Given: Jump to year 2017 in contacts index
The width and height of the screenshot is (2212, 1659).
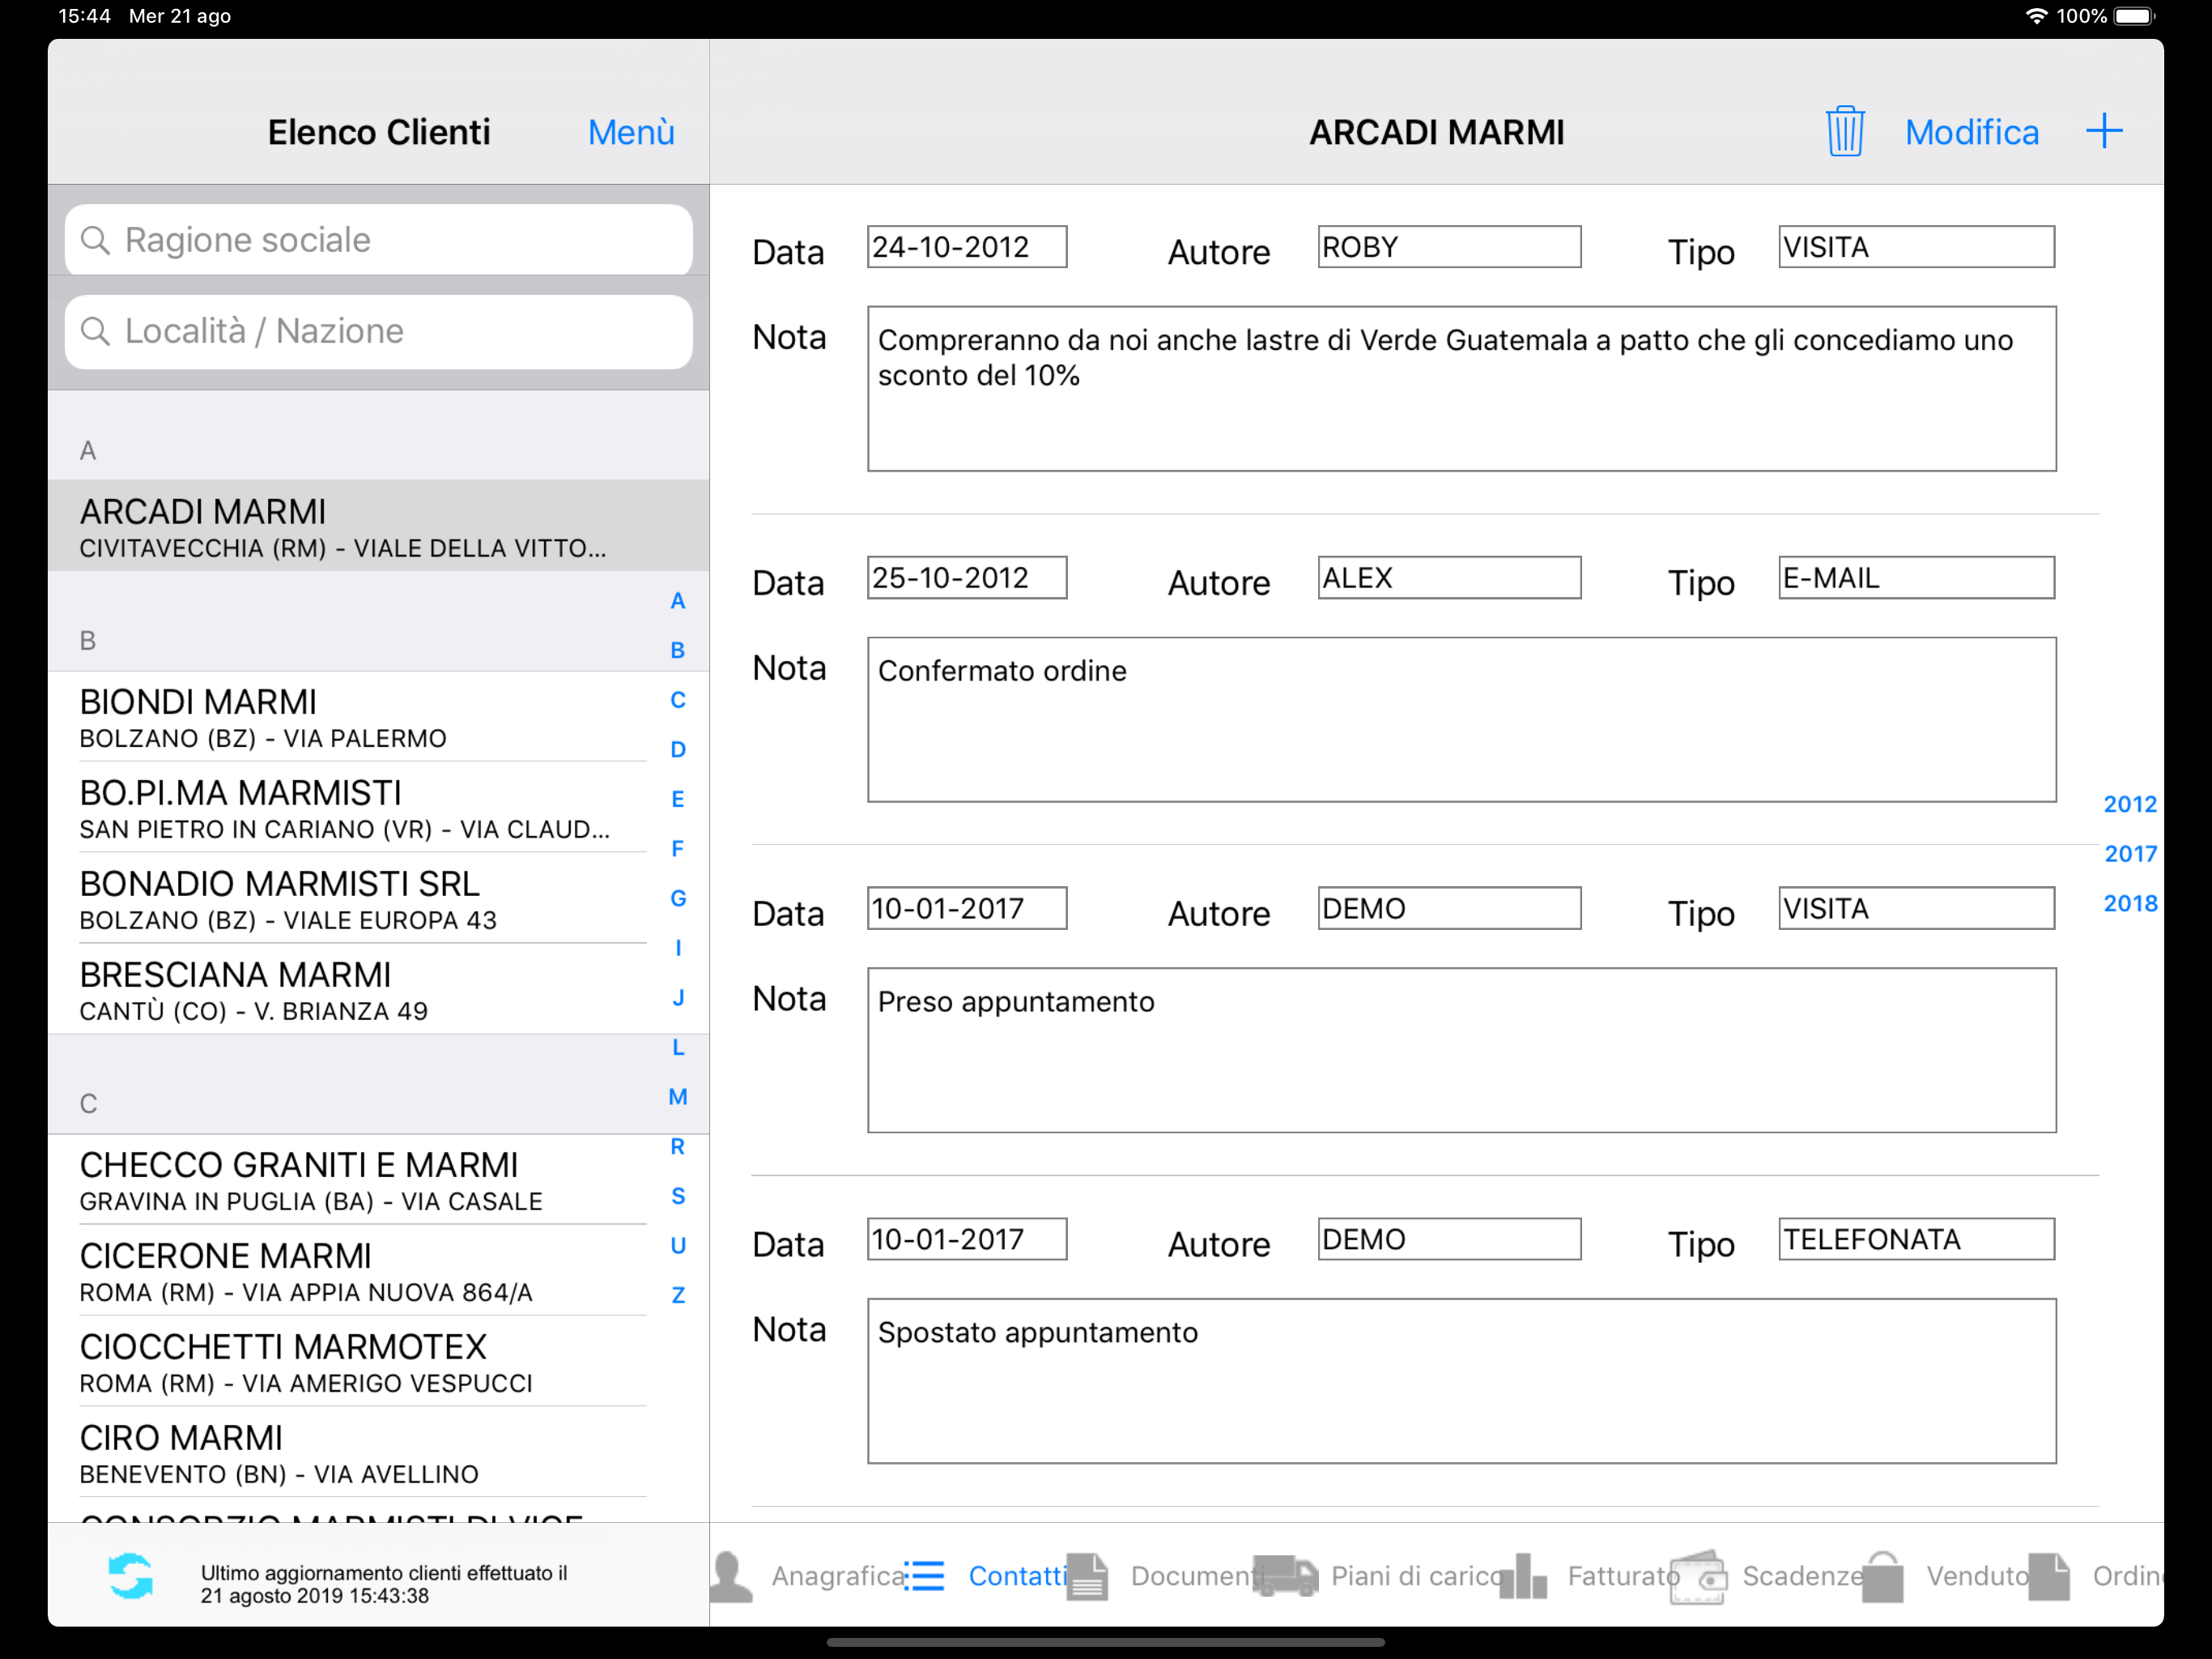Looking at the screenshot, I should tap(2130, 854).
